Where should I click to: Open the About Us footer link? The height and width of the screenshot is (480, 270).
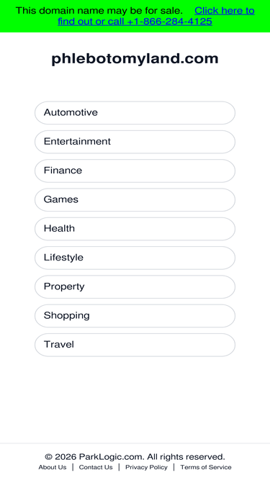[53, 467]
